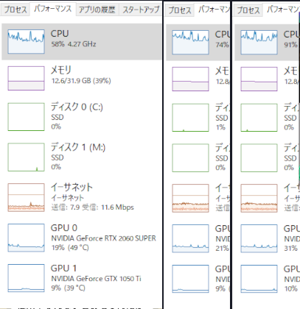Click the プロセス tab in the middle panel

point(180,10)
